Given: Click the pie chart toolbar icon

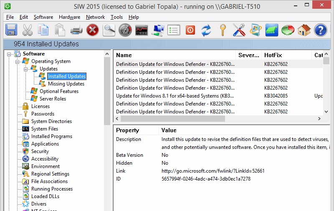Looking at the screenshot, I should [x=288, y=30].
